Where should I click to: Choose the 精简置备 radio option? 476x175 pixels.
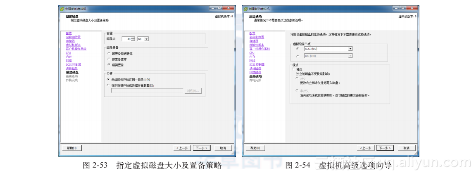coord(109,65)
